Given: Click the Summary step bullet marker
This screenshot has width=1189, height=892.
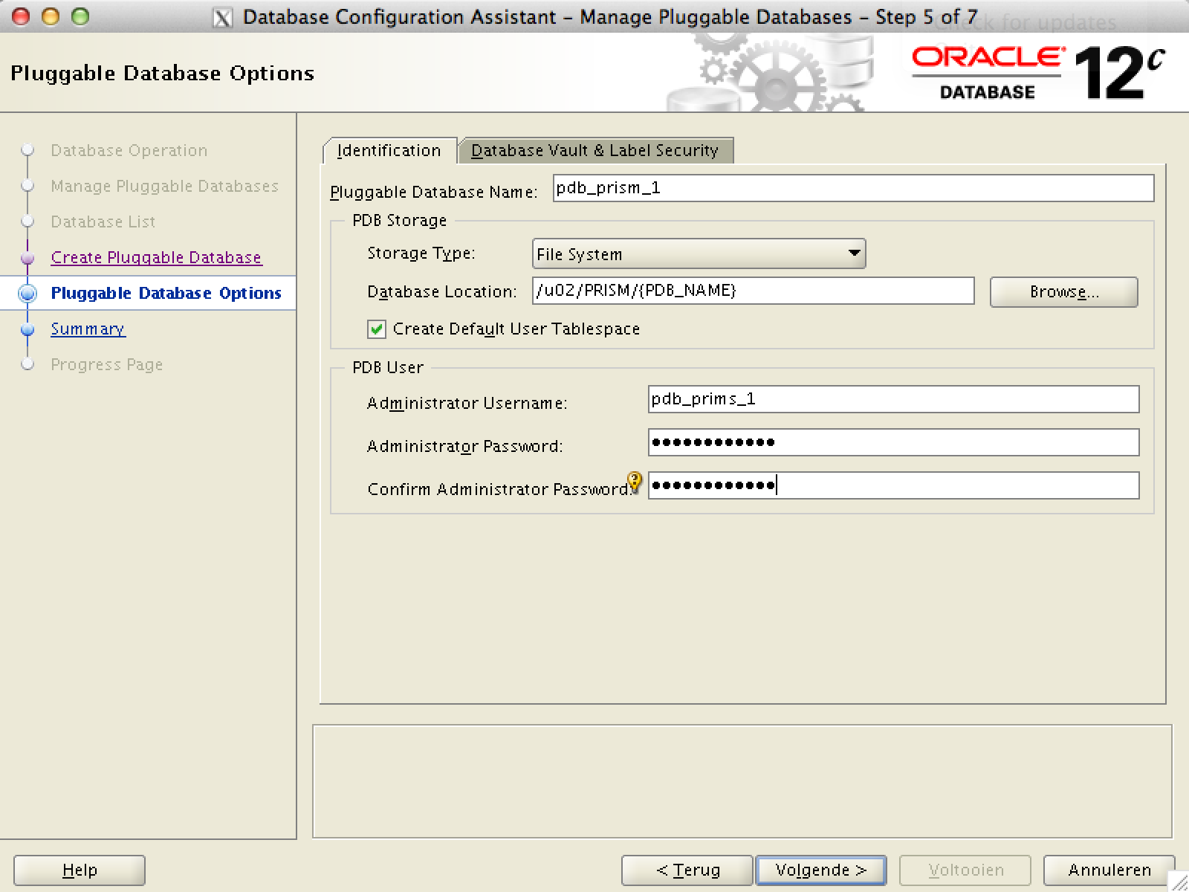Looking at the screenshot, I should 27,329.
